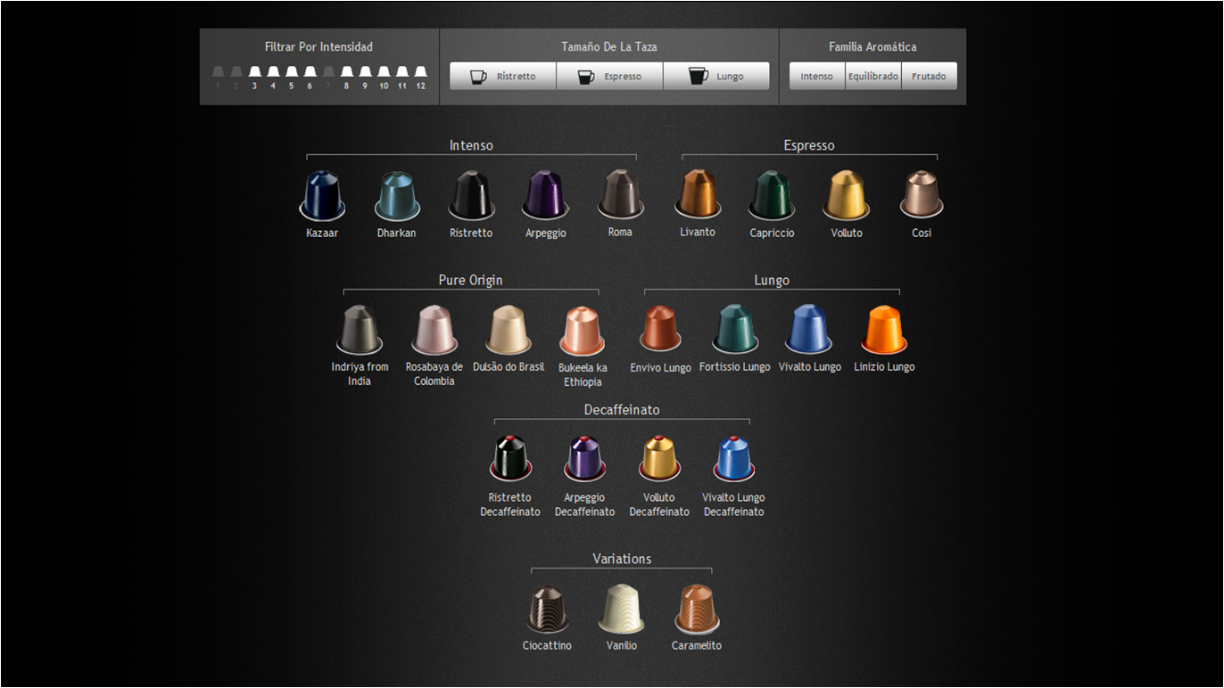The height and width of the screenshot is (688, 1224).
Task: Toggle intensity filter level 8
Action: click(346, 78)
